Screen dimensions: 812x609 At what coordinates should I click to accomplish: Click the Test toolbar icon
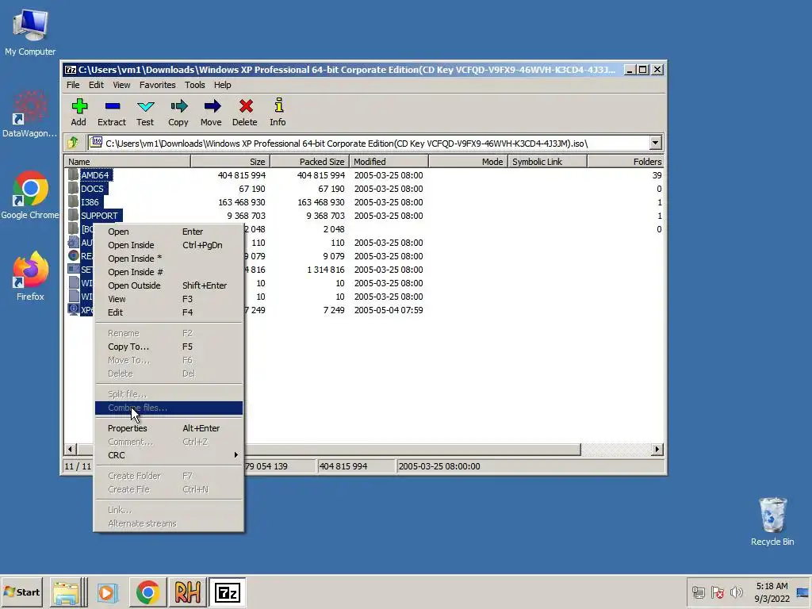(145, 112)
